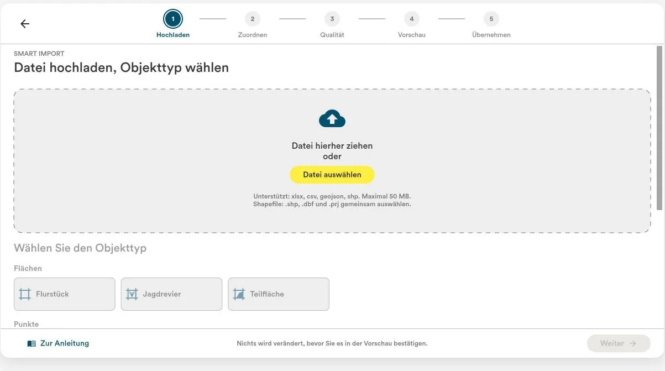Jump to step 3 Qualität
Screen dimensions: 665x371
tap(332, 25)
